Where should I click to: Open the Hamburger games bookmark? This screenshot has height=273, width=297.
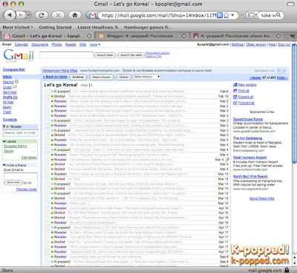click(x=148, y=28)
